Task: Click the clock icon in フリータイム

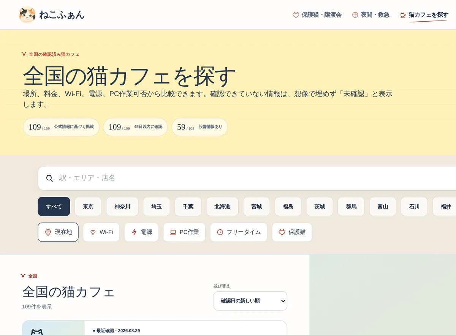Action: click(220, 232)
